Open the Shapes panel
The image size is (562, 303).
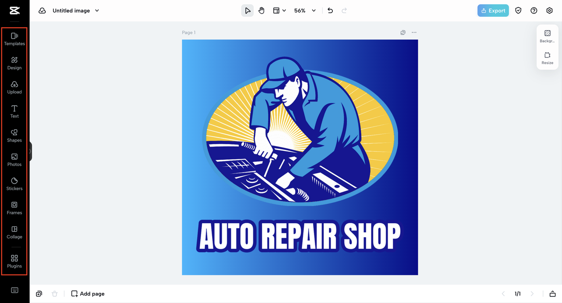point(14,135)
